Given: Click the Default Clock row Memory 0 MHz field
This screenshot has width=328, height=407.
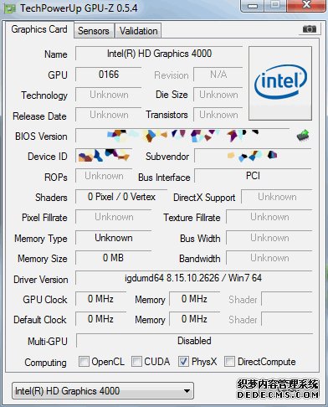Looking at the screenshot, I should (194, 319).
